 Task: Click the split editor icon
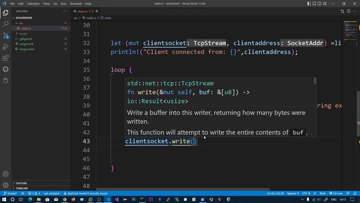[x=349, y=11]
